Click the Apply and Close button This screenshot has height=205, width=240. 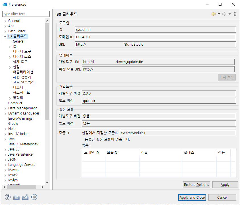click(x=192, y=197)
